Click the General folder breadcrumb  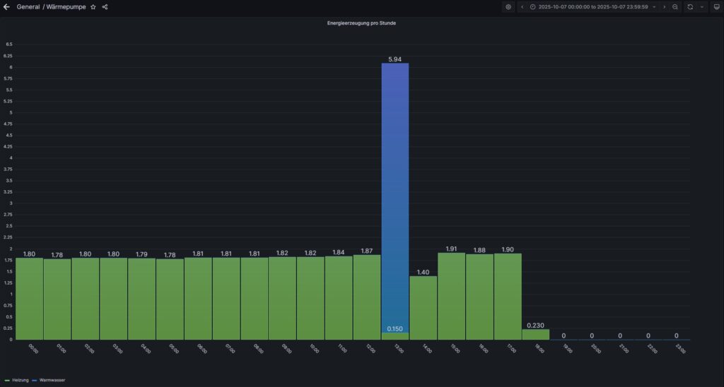[28, 6]
